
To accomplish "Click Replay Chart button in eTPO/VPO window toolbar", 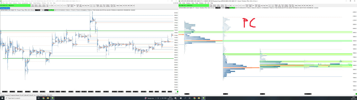I will (276, 6).
